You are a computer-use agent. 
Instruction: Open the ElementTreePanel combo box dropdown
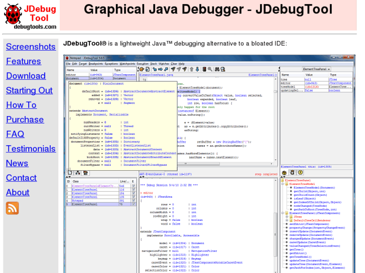(316, 69)
